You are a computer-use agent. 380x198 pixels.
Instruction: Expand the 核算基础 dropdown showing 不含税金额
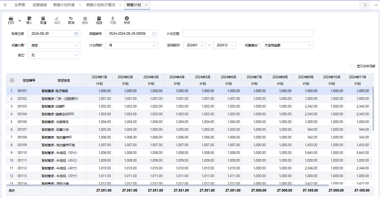coord(287,45)
